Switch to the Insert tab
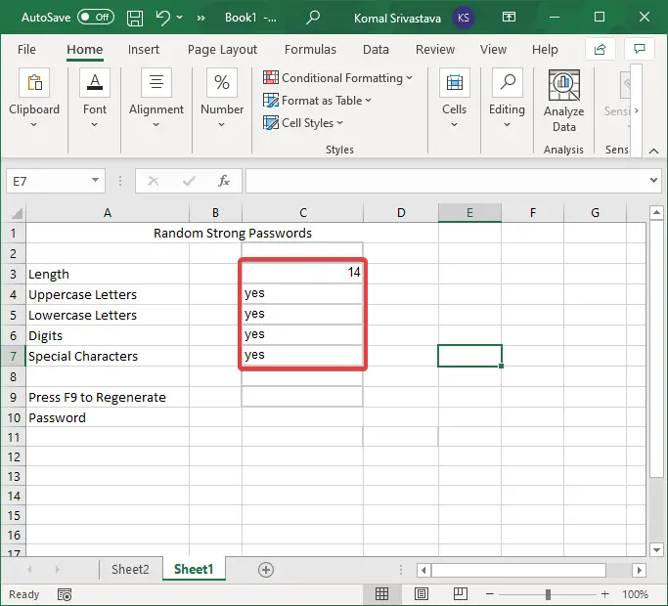This screenshot has width=668, height=606. point(144,50)
